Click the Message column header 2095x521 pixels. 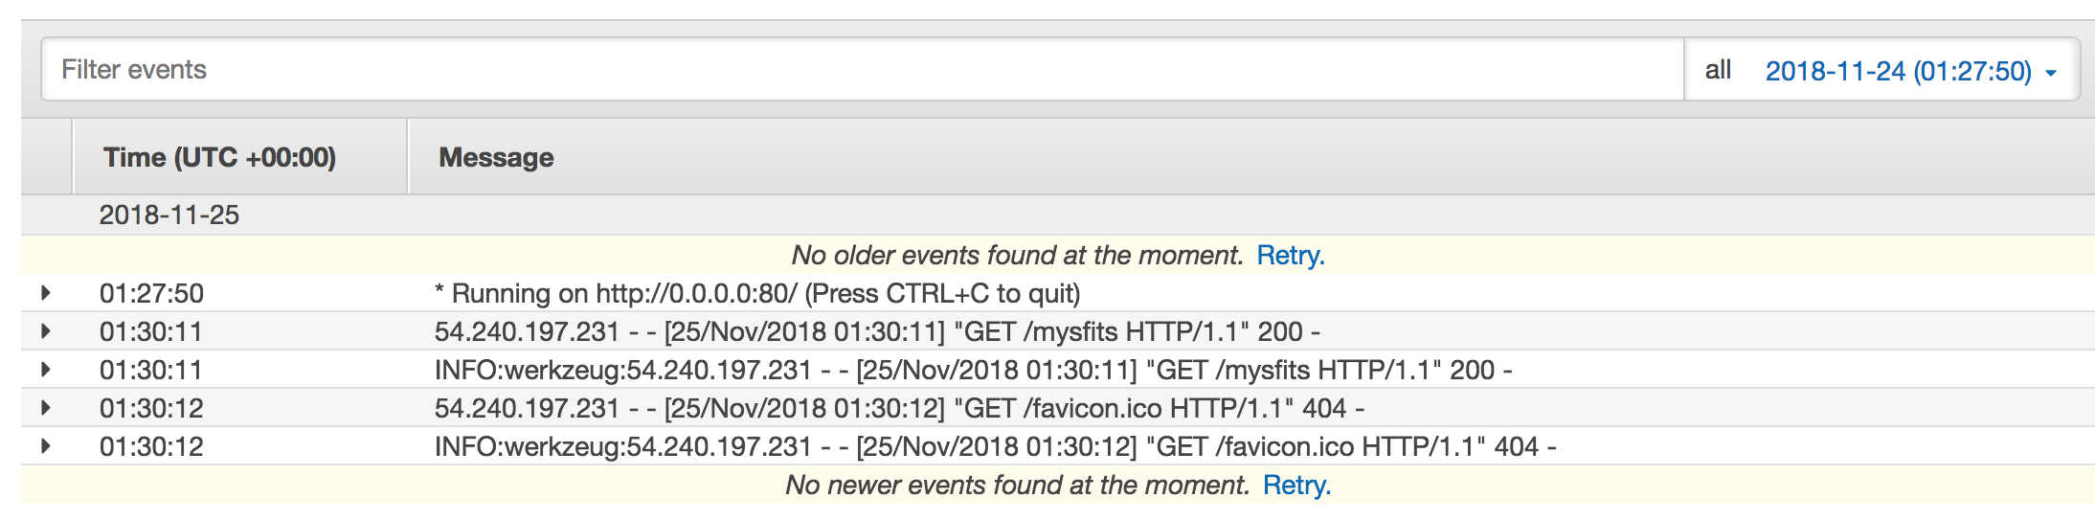click(496, 157)
